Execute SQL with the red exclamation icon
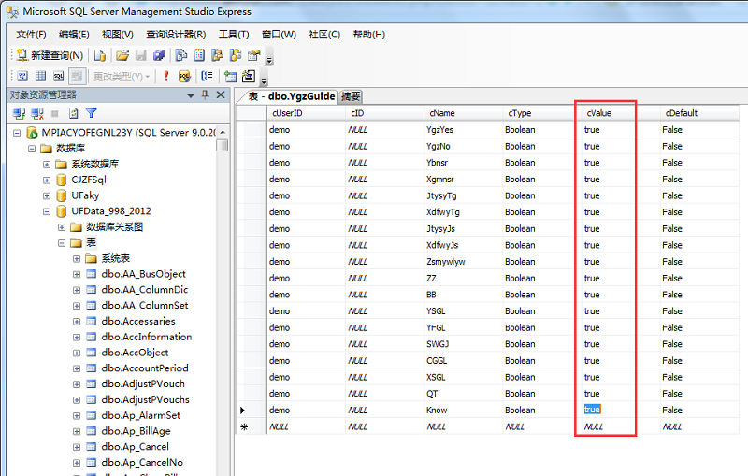This screenshot has height=476, width=748. [x=166, y=76]
